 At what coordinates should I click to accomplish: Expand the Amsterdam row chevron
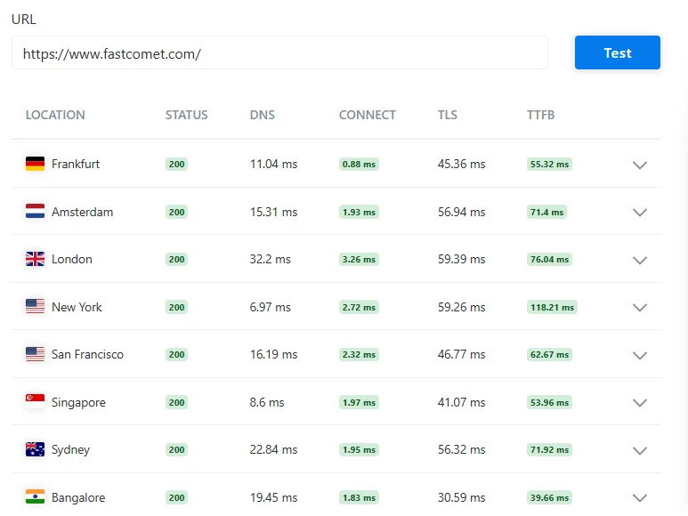tap(640, 213)
